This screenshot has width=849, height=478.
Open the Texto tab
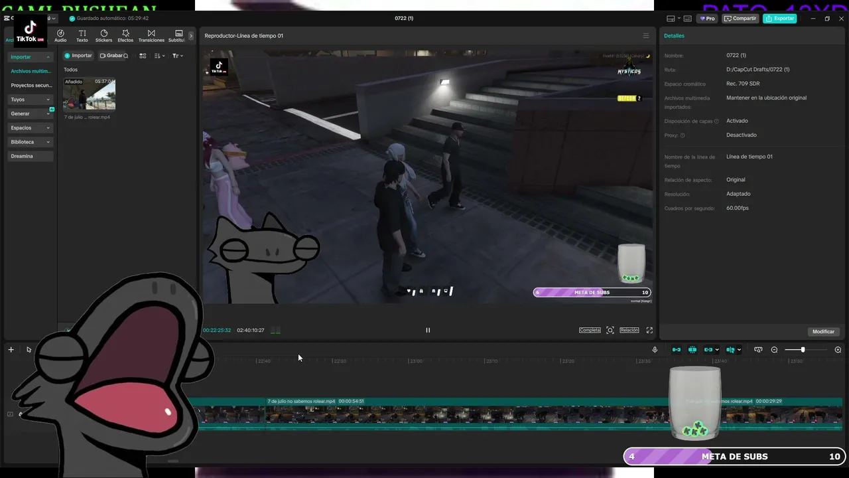[x=82, y=36]
